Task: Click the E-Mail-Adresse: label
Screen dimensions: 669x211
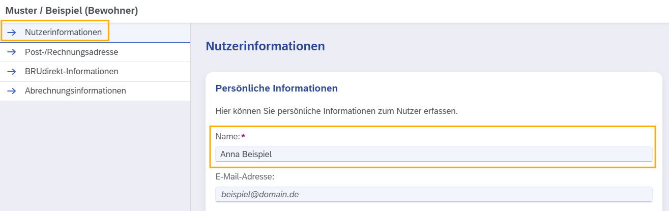Action: [x=245, y=176]
